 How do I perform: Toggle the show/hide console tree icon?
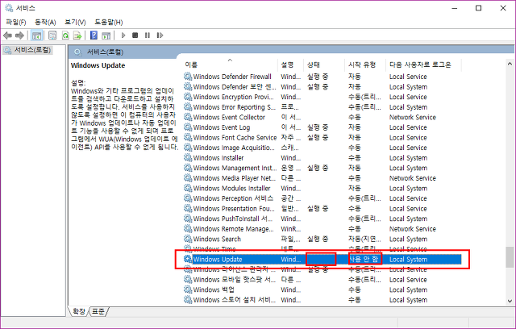[x=36, y=35]
